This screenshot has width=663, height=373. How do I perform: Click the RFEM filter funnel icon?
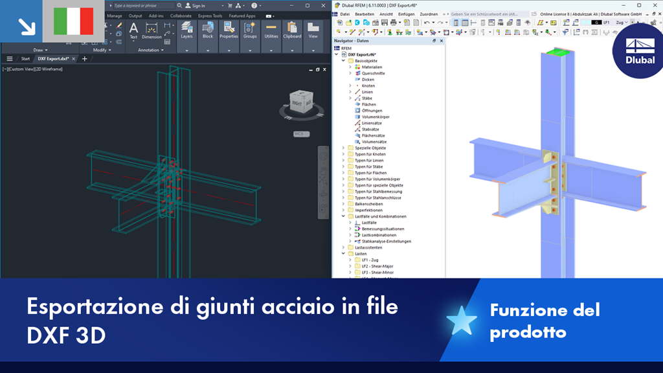(565, 32)
